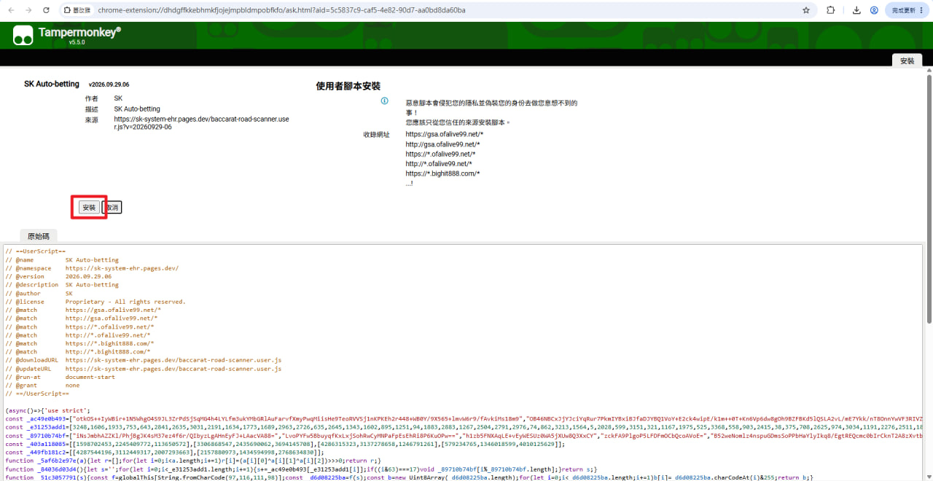Bookmark this page with star icon
The width and height of the screenshot is (933, 481).
(806, 10)
